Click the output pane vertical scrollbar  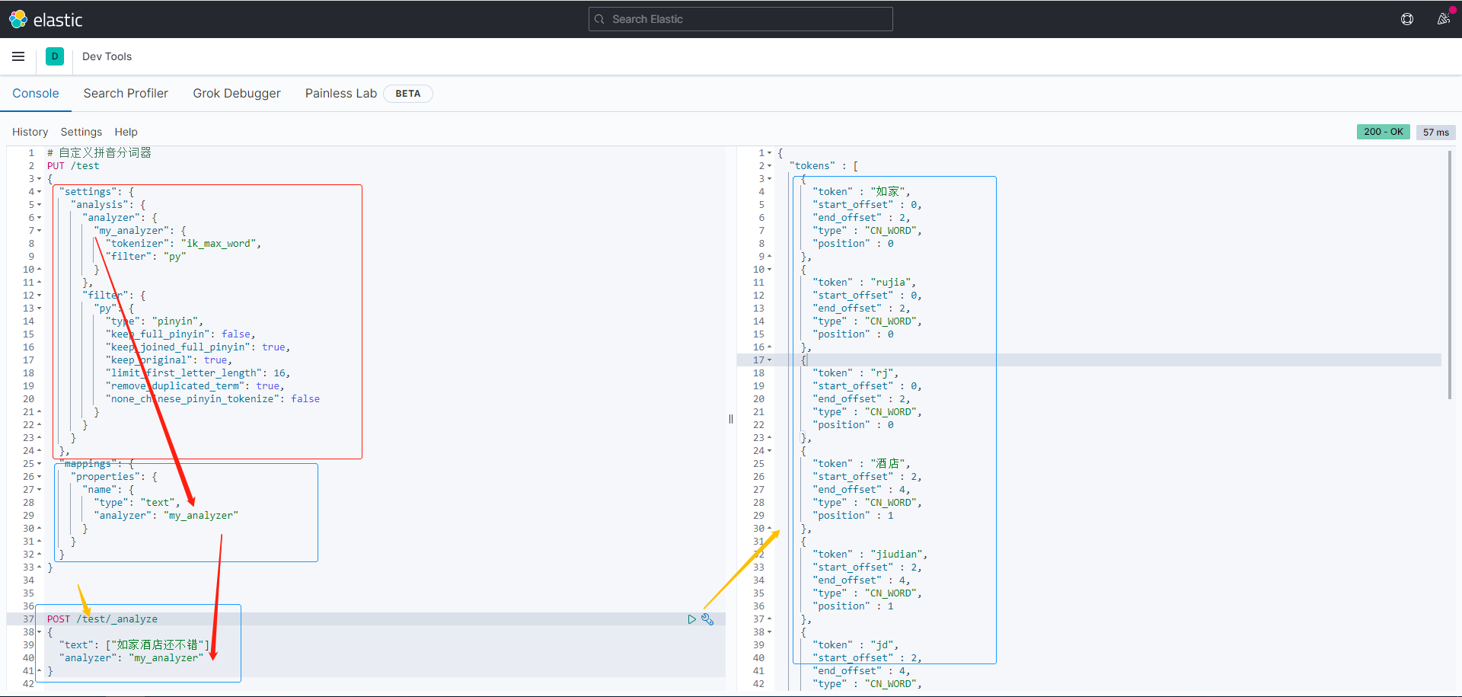[x=1450, y=274]
